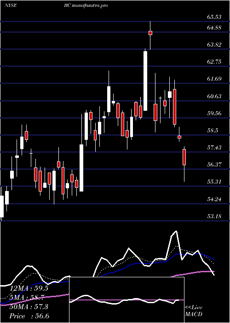Click the BC munafasutra.pro chart title

pyautogui.click(x=86, y=6)
